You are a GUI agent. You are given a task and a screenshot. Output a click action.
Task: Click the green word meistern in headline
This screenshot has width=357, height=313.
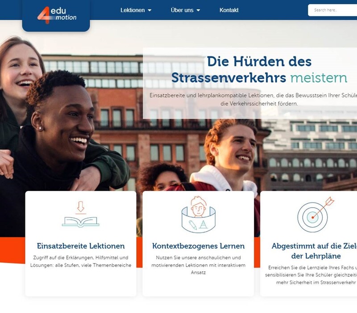point(319,78)
